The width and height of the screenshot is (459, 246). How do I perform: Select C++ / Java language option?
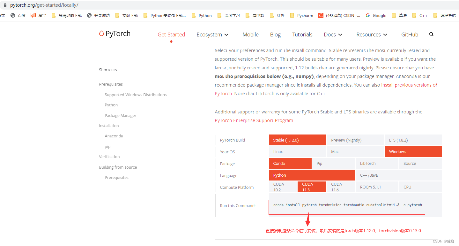[399, 175]
